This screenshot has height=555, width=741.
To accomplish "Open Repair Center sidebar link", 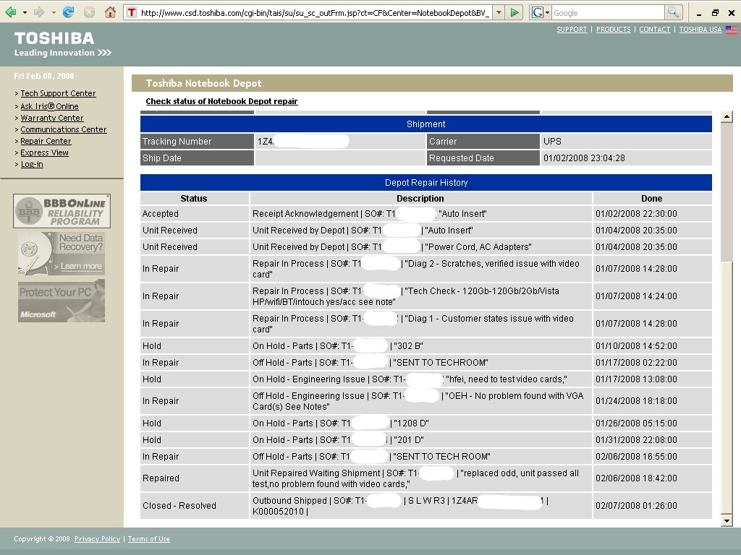I will [46, 141].
